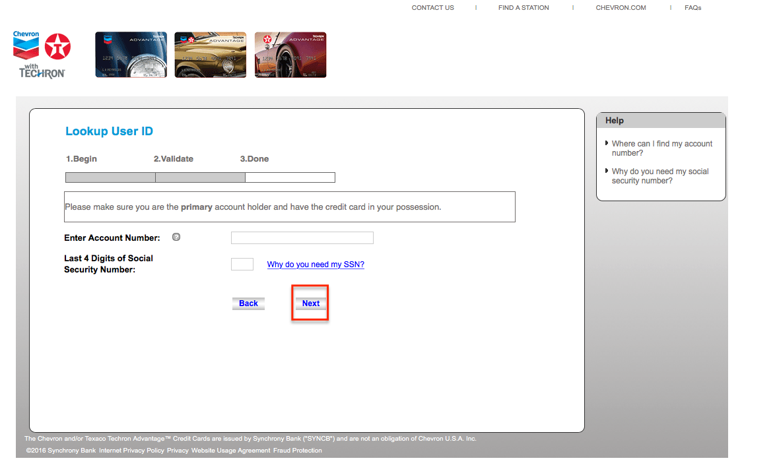Expand 'Where can I find my account number?' help
Viewport: 775px width, 475px height.
pos(661,148)
